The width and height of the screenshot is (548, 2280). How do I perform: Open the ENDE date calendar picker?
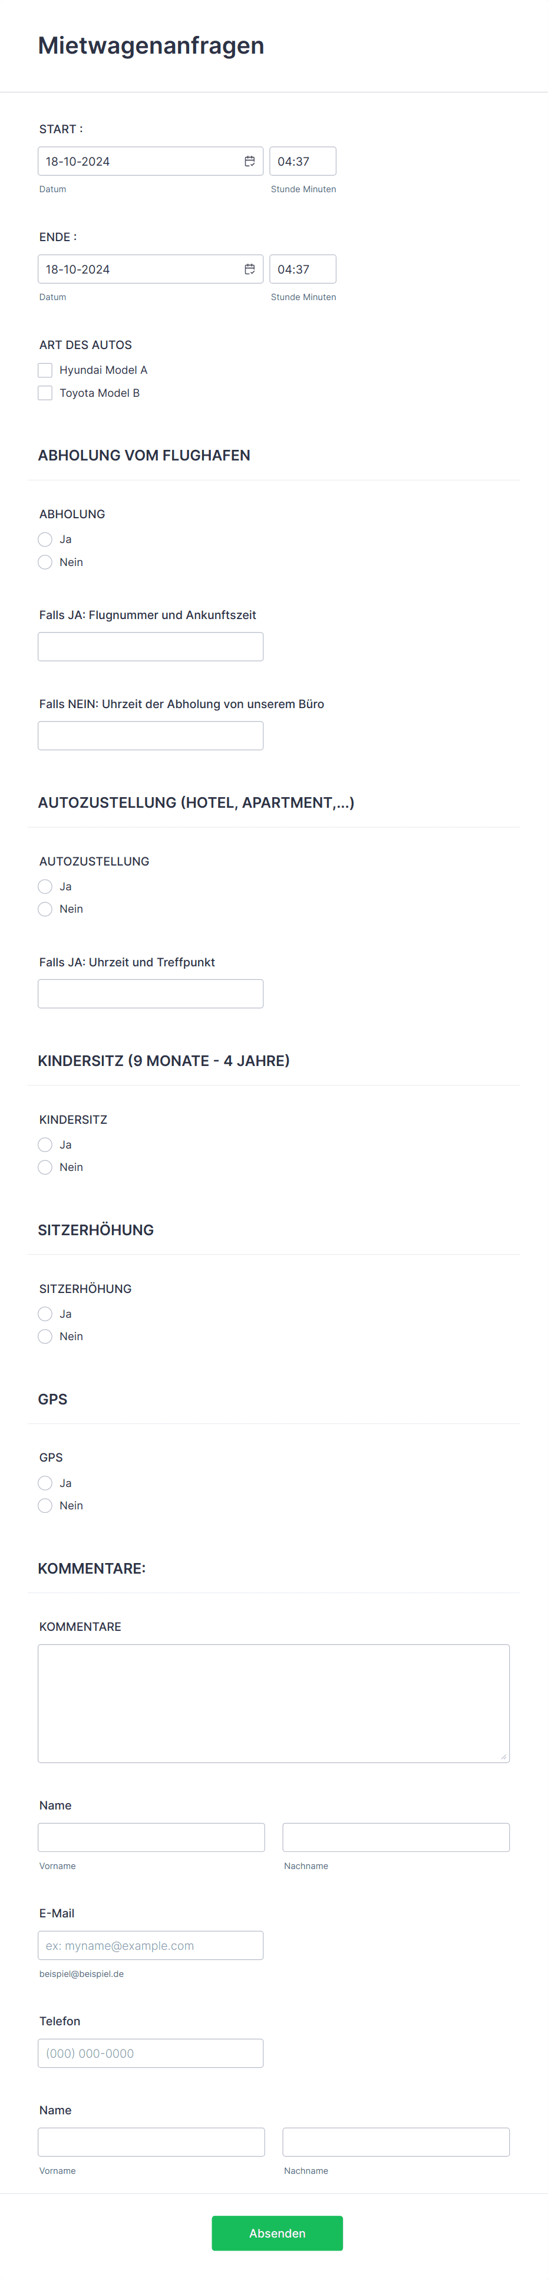point(250,268)
